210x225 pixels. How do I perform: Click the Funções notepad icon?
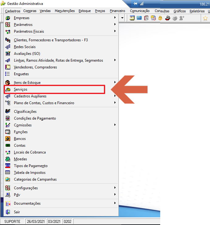pos(8,132)
